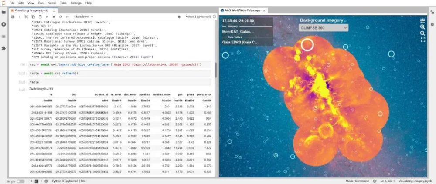Open the File menu

pos(12,3)
